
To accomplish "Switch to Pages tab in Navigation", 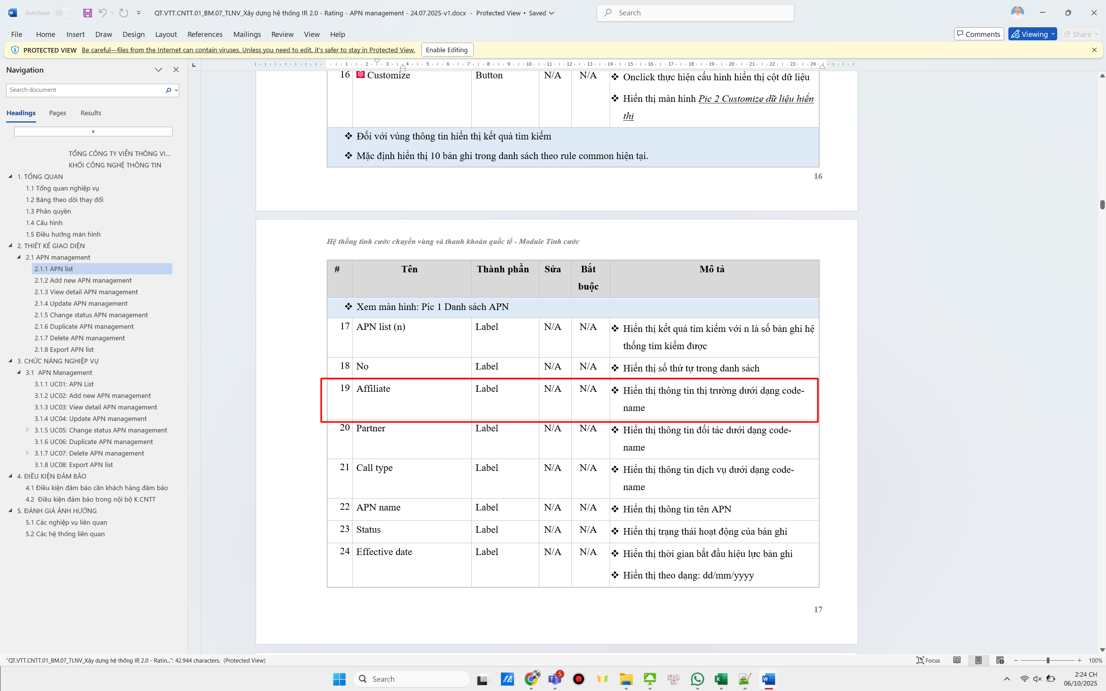I will click(x=58, y=113).
